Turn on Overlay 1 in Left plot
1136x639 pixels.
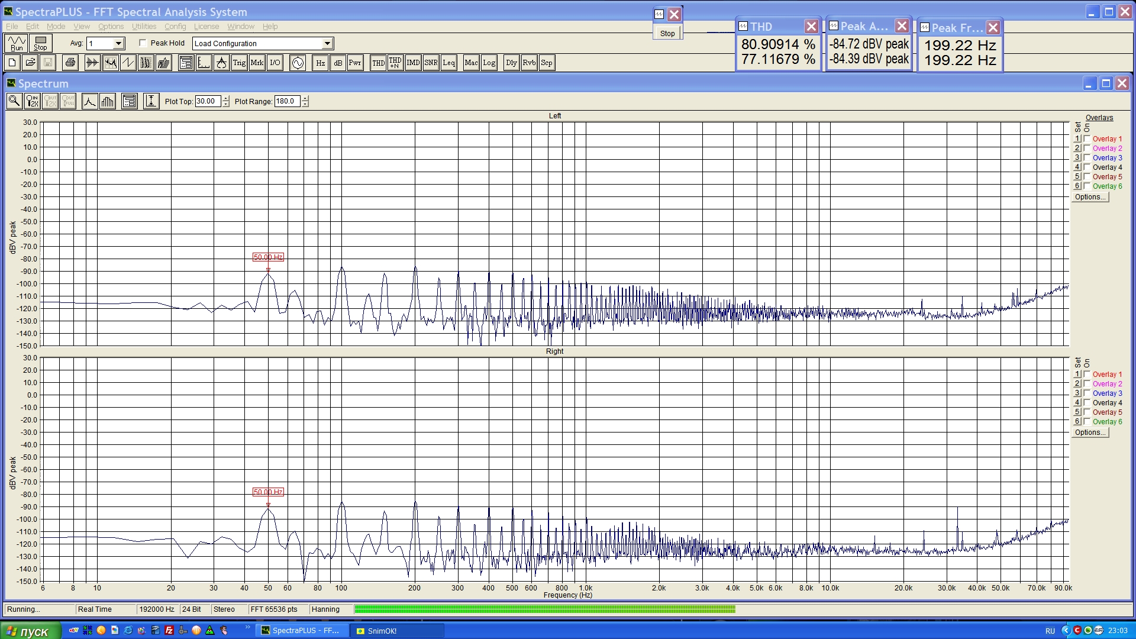pos(1087,139)
